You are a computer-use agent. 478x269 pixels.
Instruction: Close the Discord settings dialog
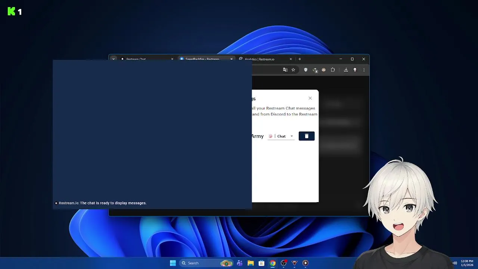[x=310, y=98]
